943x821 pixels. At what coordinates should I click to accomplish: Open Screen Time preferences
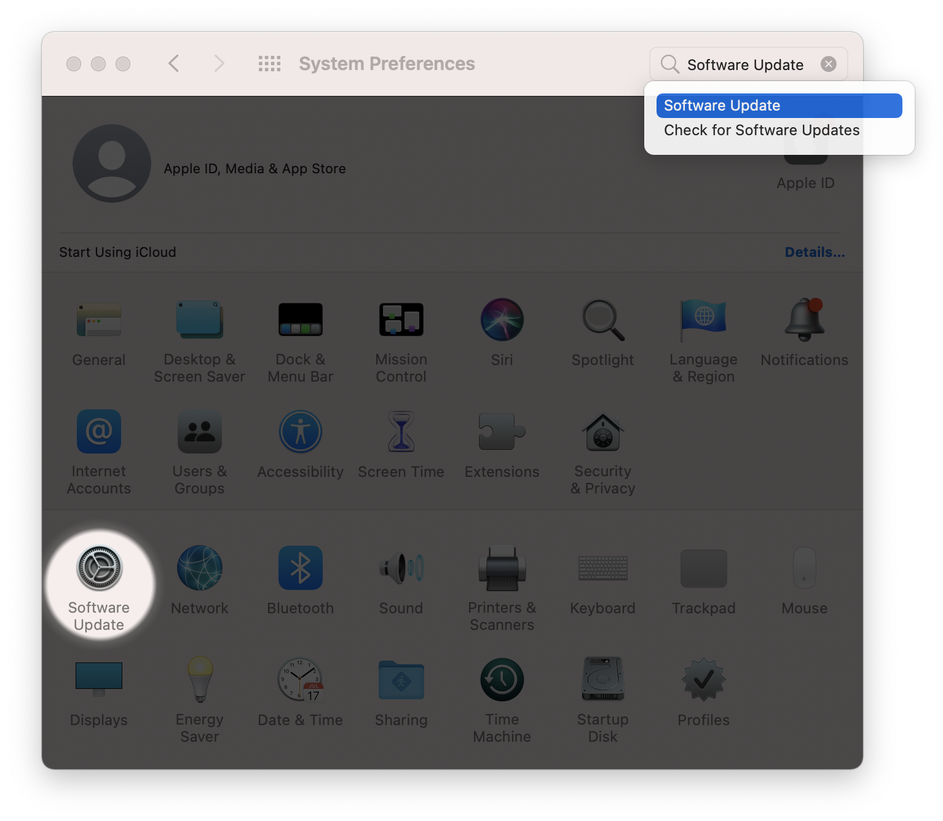point(401,446)
